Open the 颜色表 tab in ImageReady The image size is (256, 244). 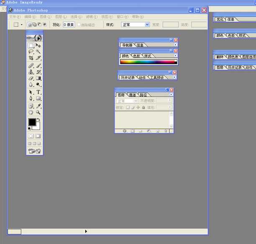[233, 57]
